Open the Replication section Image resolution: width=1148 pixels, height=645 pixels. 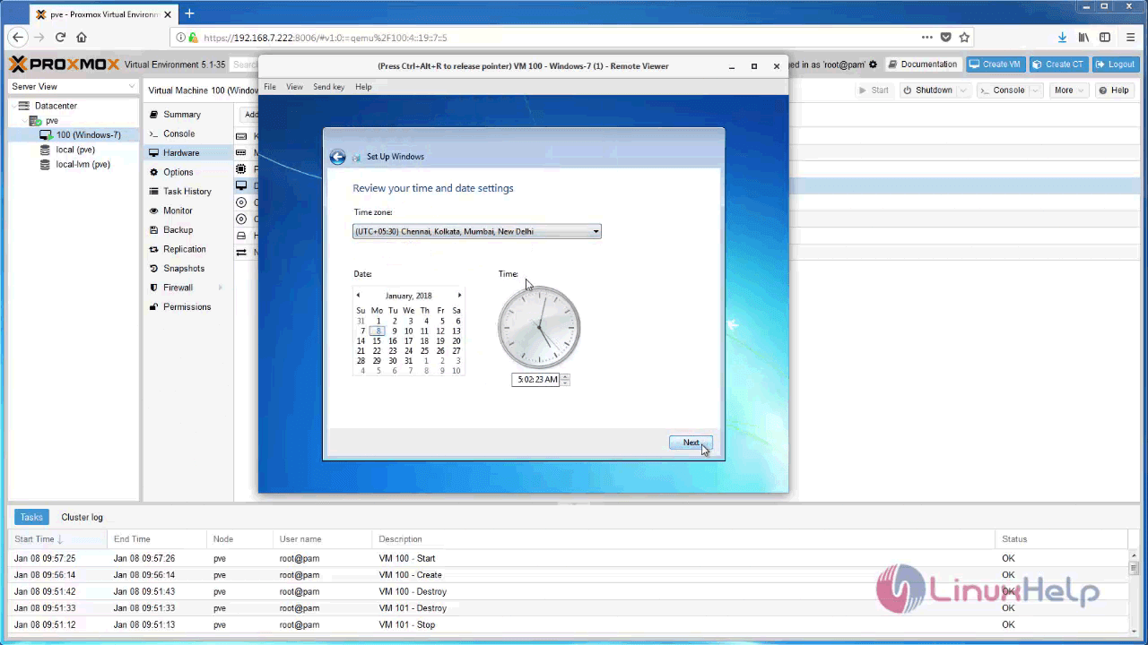[187, 249]
